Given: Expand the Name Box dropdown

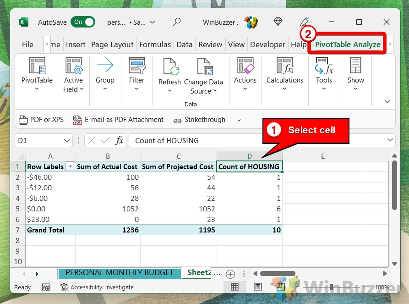Looking at the screenshot, I should click(67, 140).
